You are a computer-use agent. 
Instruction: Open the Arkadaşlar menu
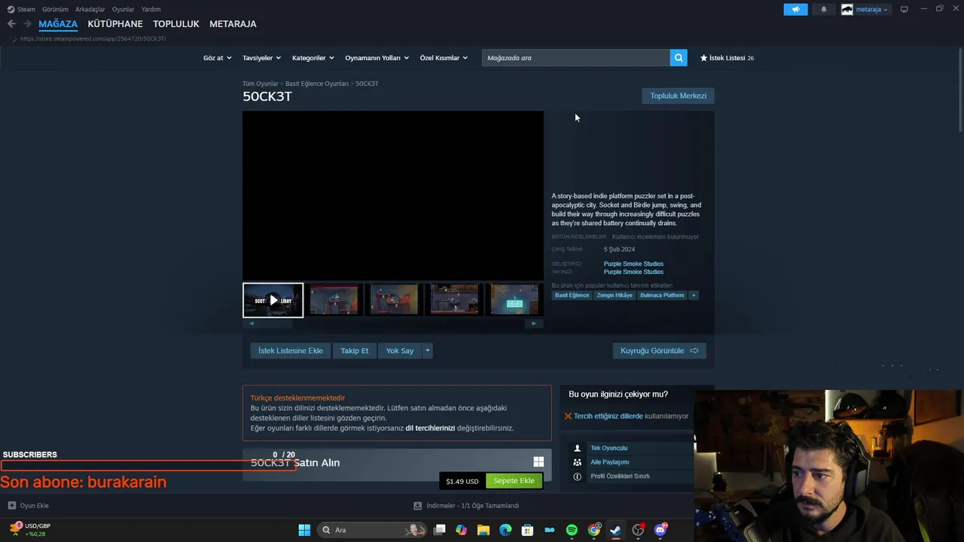coord(90,9)
